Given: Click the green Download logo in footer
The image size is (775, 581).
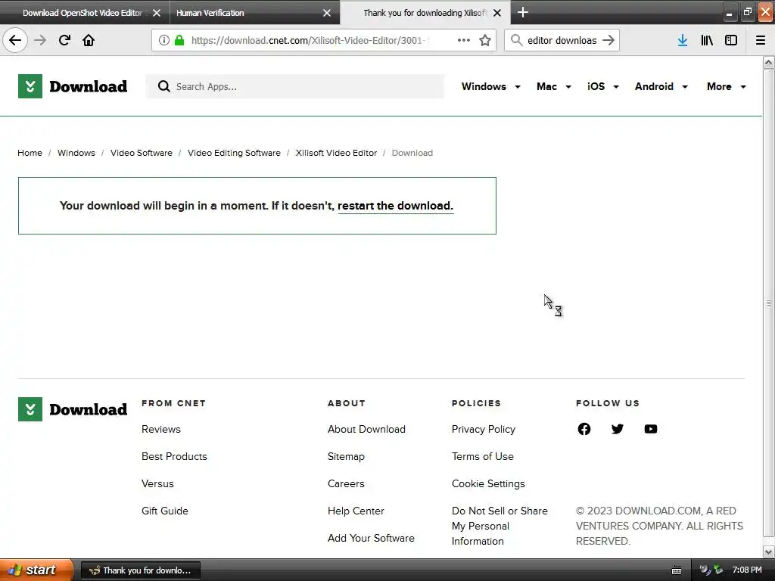Looking at the screenshot, I should tap(73, 409).
